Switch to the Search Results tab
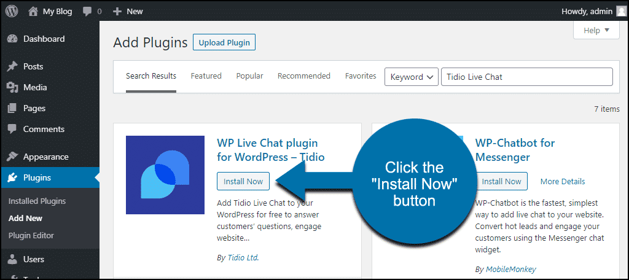Viewport: 629px width, 280px height. [151, 76]
